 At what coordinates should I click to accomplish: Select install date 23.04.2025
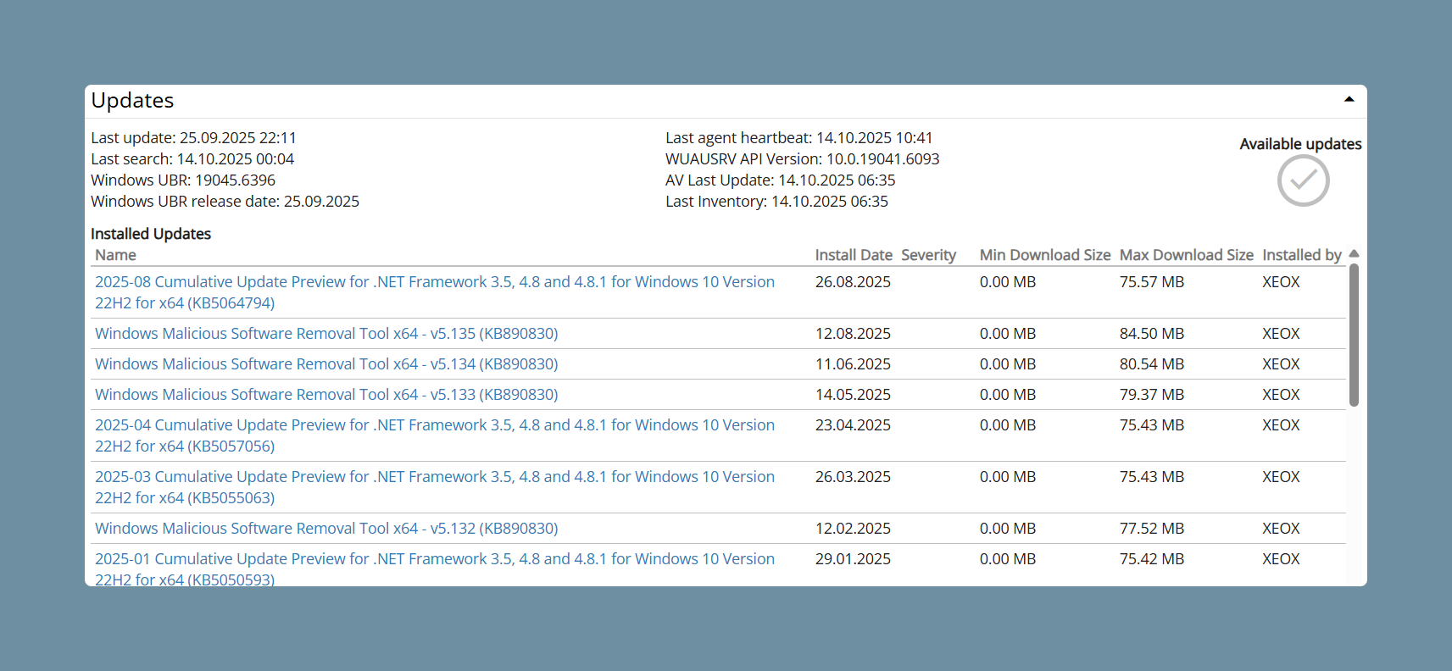[853, 425]
